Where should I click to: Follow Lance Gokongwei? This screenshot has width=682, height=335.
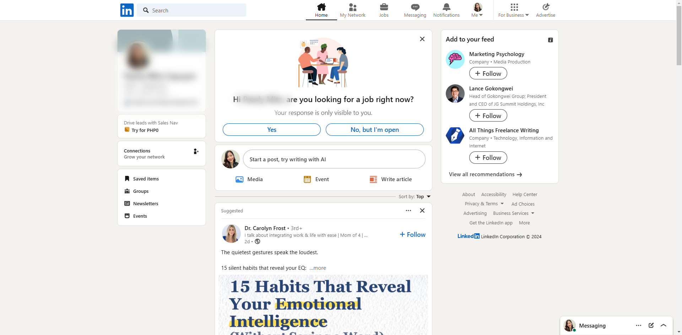click(x=488, y=116)
